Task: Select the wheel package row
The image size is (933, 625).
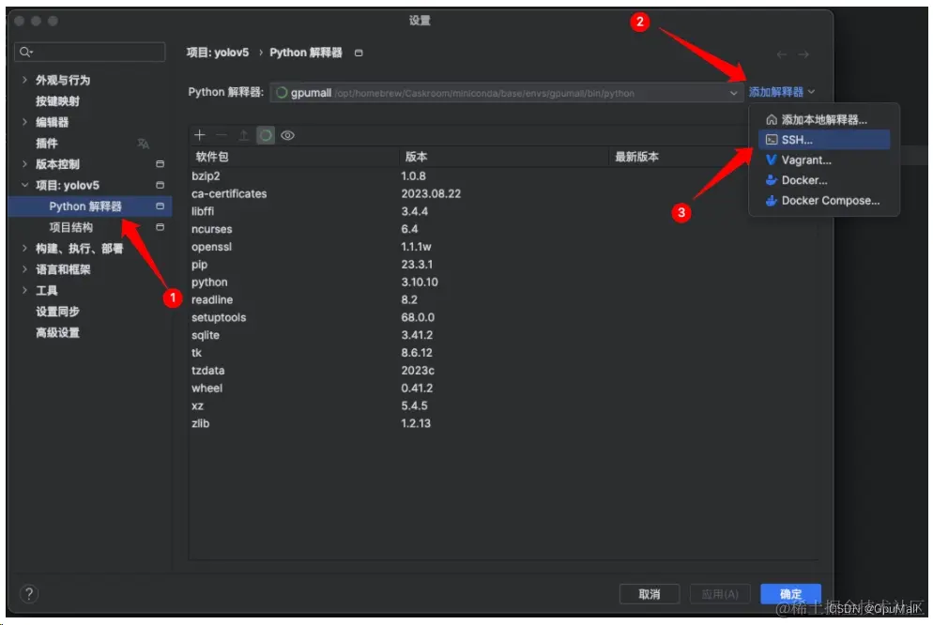Action: (503, 389)
